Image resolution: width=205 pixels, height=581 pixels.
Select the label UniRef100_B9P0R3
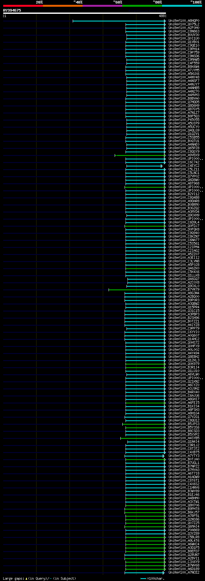[x=184, y=300]
